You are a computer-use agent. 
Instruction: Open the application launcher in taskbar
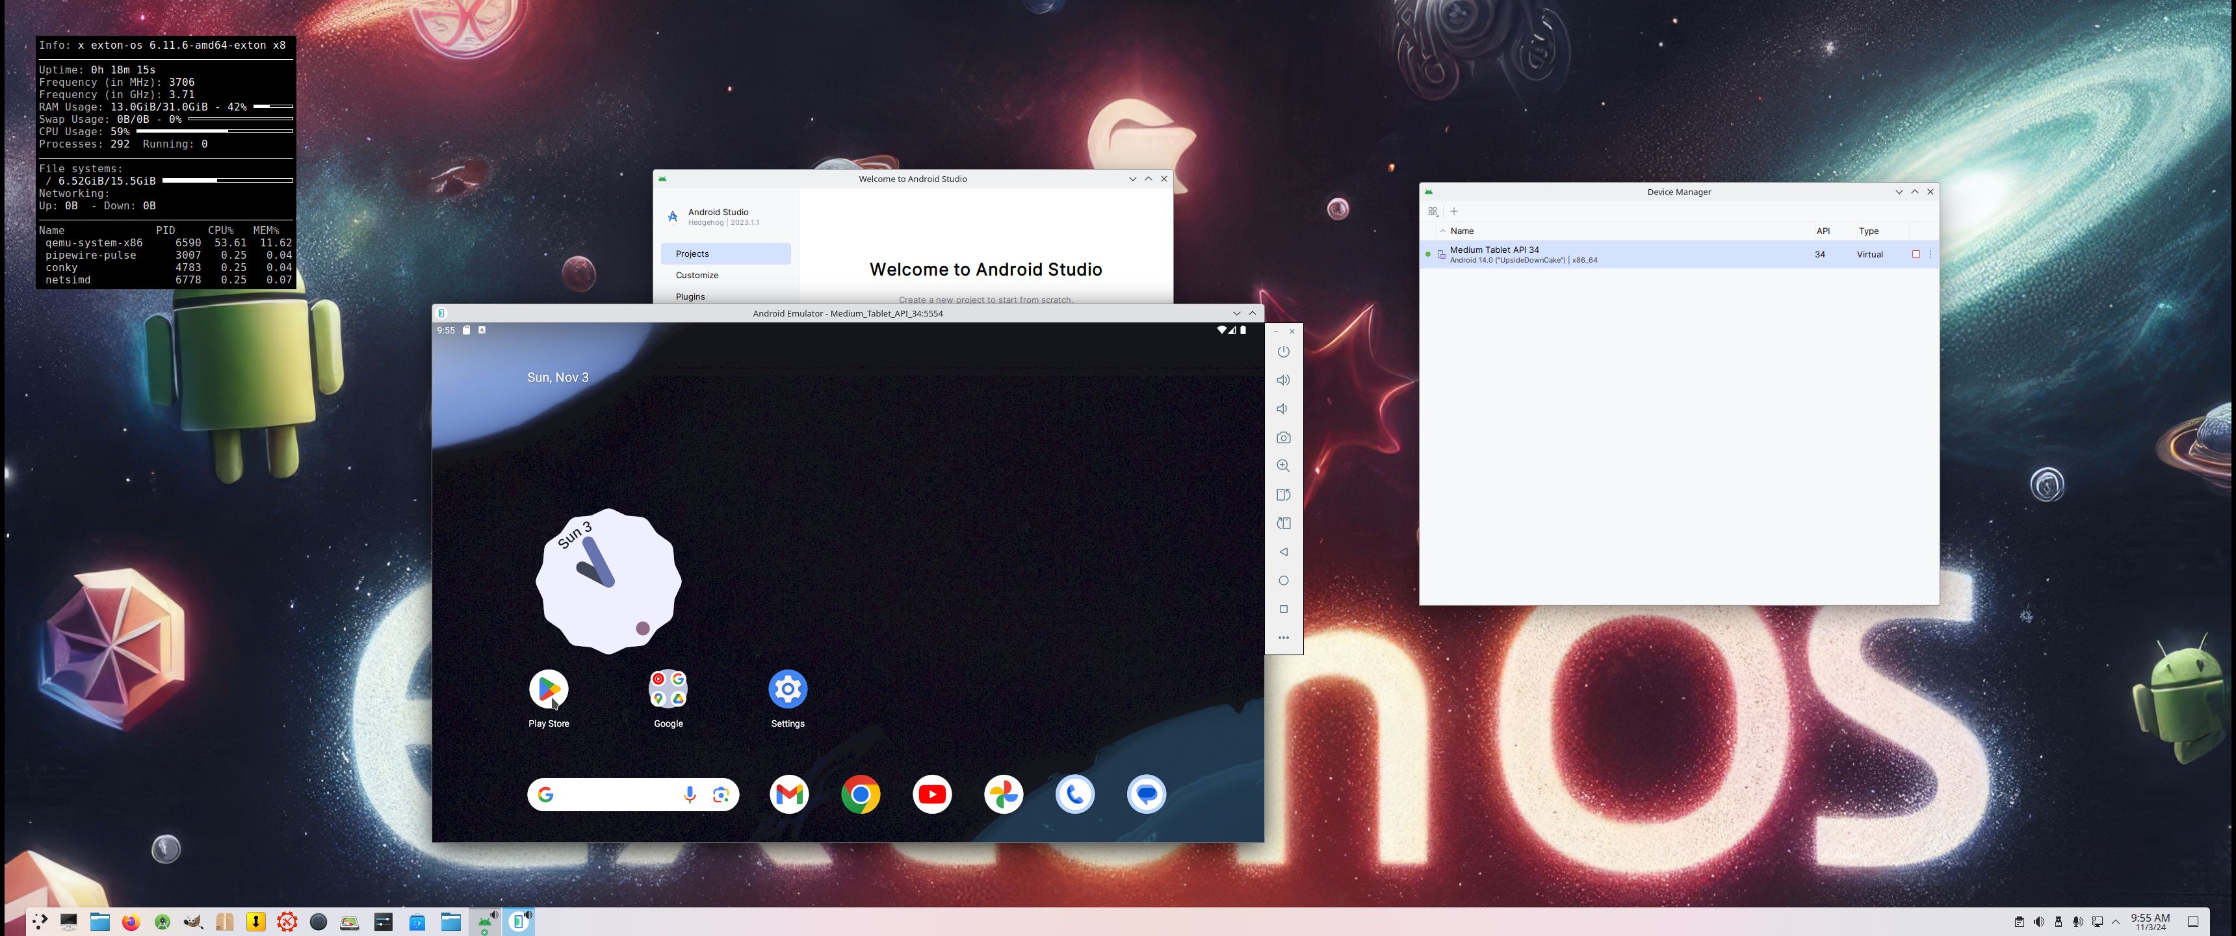40,921
